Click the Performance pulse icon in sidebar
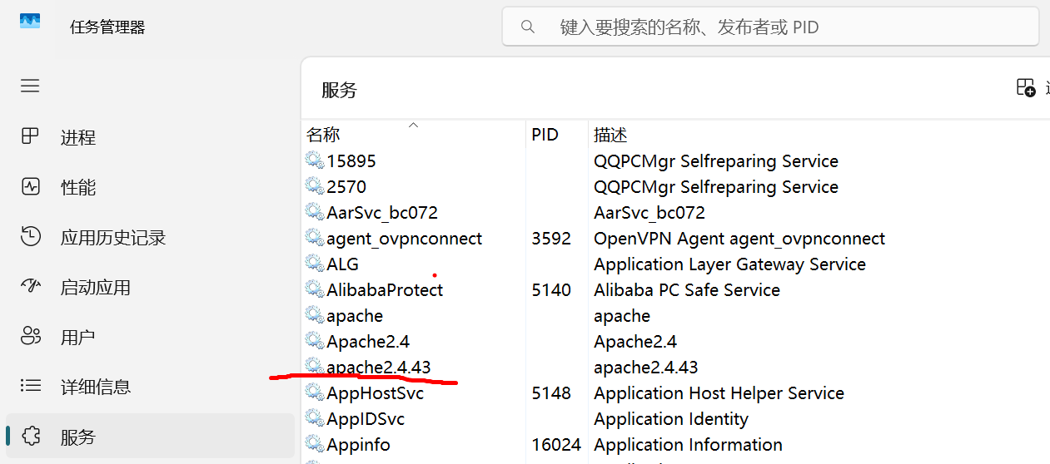The width and height of the screenshot is (1050, 464). (31, 186)
